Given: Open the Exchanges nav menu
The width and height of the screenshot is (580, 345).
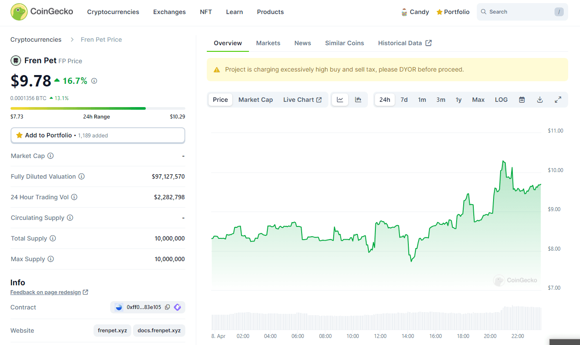Looking at the screenshot, I should [x=169, y=12].
